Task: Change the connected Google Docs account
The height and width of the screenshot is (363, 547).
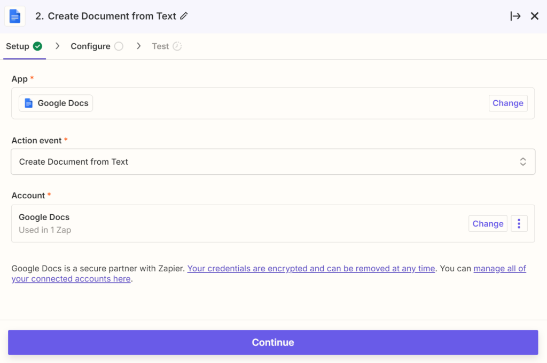Action: [x=488, y=223]
